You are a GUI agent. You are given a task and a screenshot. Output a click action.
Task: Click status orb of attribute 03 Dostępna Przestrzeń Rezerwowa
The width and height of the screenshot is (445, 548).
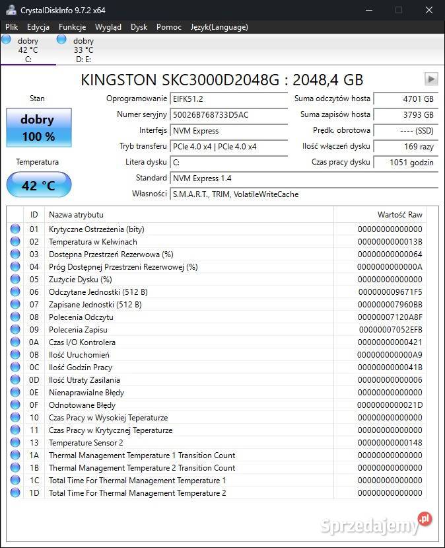tap(15, 254)
